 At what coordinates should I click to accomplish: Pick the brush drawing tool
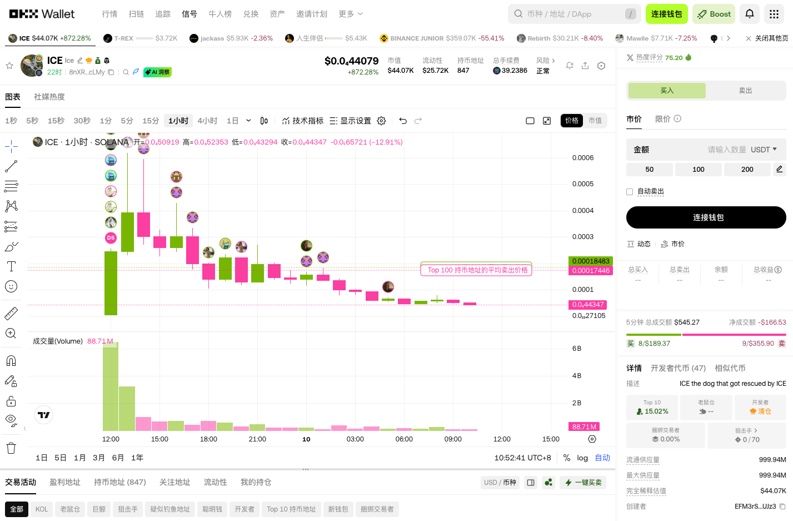(x=11, y=246)
